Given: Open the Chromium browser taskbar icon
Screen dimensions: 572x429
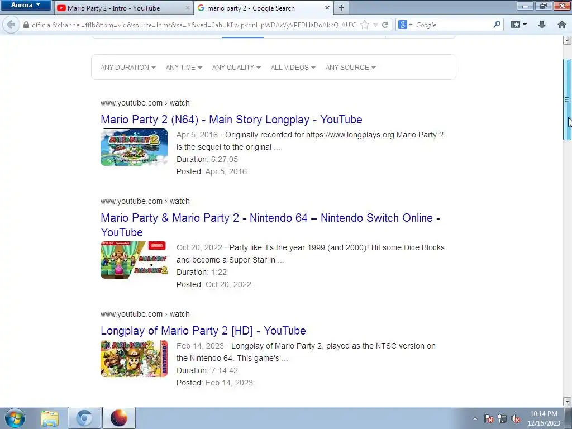Looking at the screenshot, I should click(x=84, y=418).
